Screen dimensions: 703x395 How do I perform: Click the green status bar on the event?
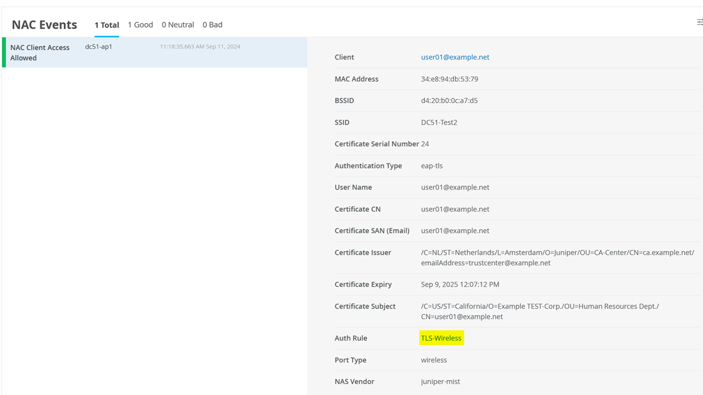pyautogui.click(x=4, y=52)
